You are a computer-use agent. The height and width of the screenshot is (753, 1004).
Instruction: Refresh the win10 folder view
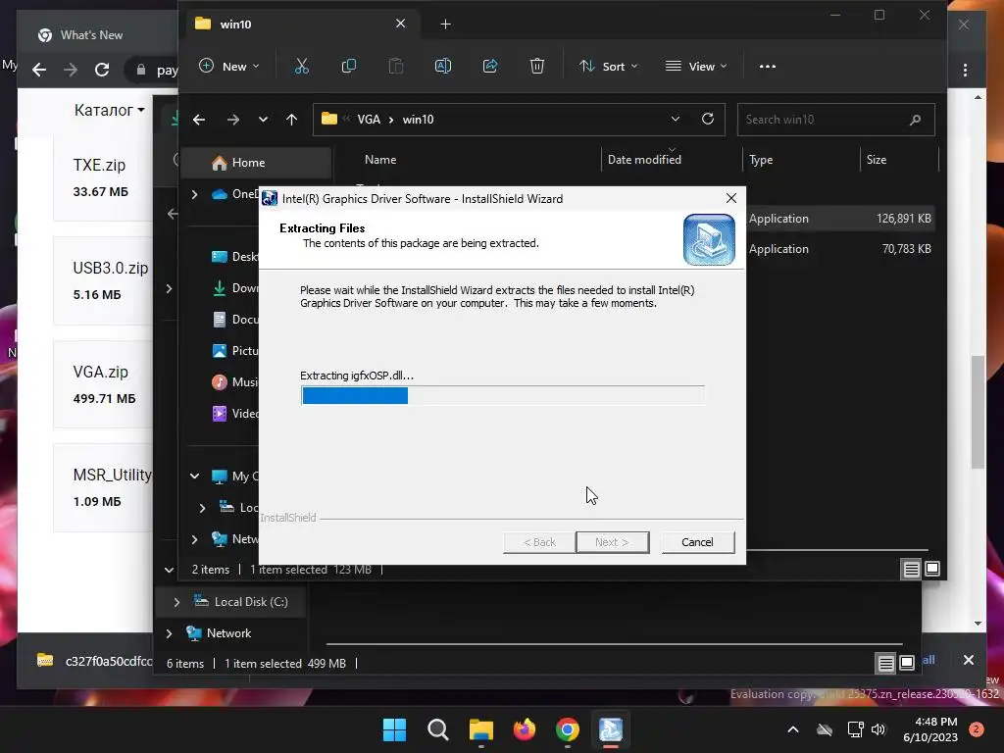(708, 119)
